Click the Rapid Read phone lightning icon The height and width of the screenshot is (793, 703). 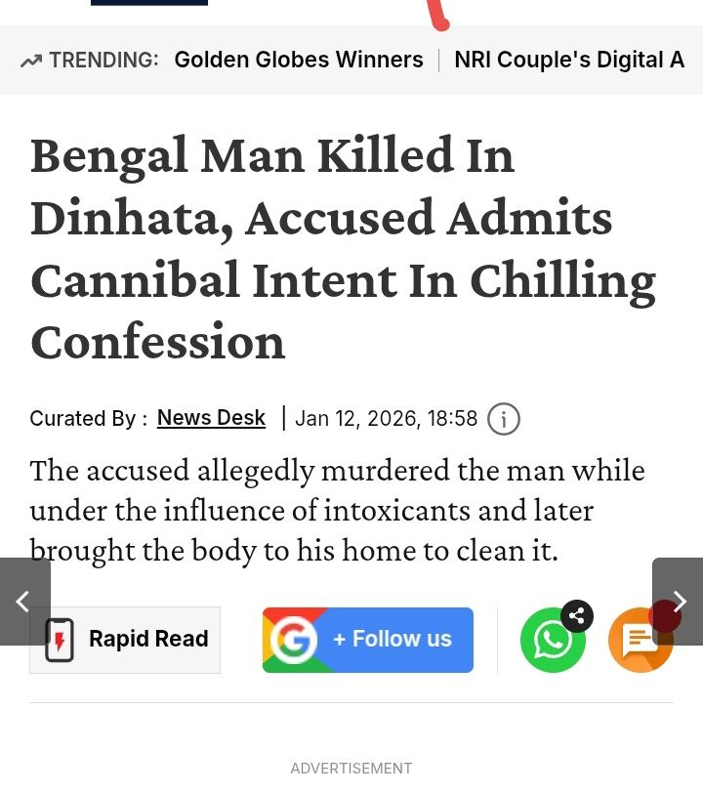60,641
